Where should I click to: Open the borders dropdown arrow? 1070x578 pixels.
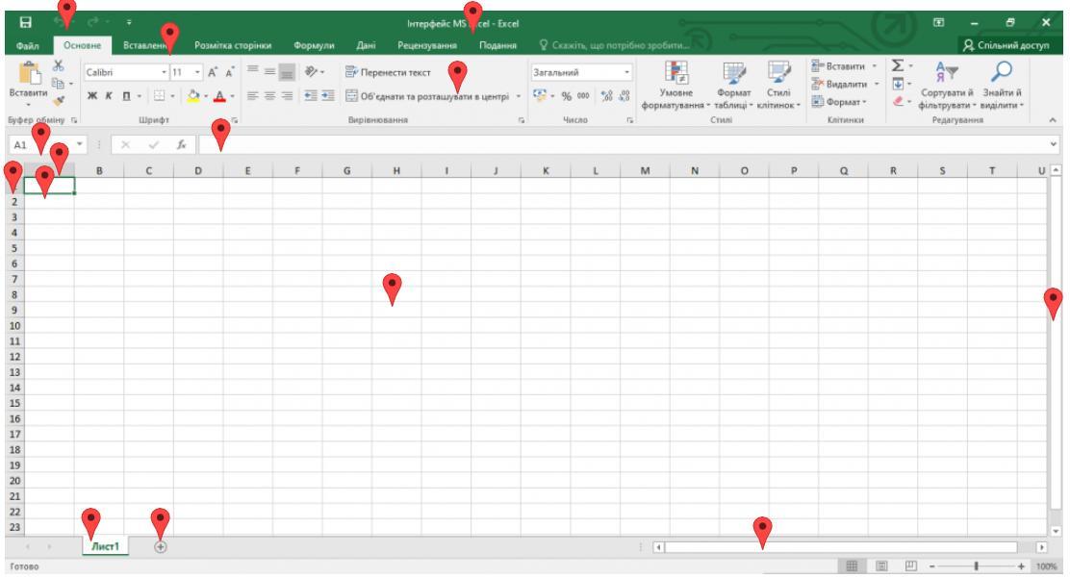point(172,96)
